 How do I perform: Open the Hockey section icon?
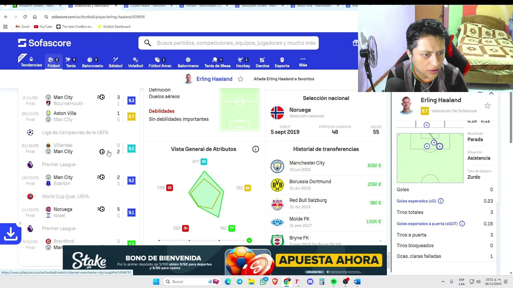(x=243, y=62)
